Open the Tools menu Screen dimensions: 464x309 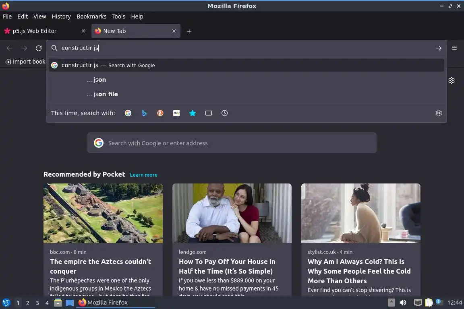[119, 16]
